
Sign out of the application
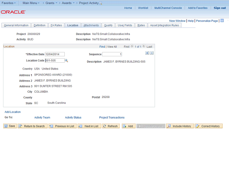coord(220,8)
